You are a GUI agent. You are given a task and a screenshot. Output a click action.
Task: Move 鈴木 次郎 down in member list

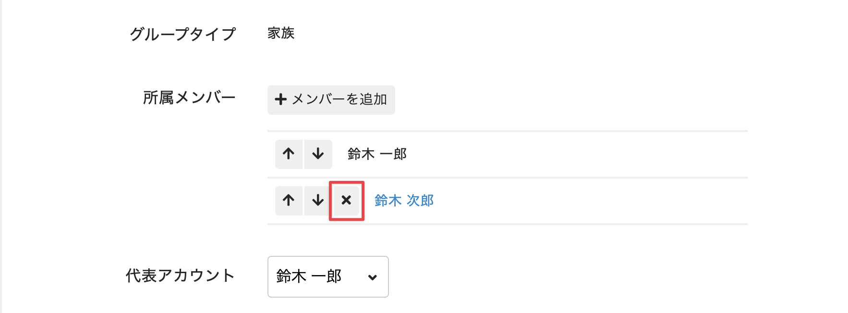tap(318, 200)
